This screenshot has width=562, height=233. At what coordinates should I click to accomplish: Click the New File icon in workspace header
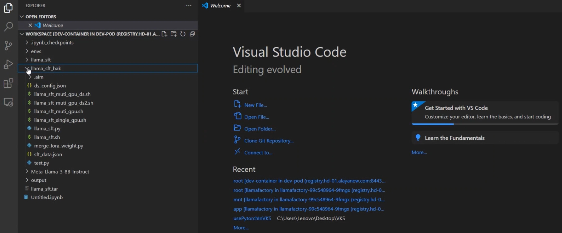click(164, 34)
